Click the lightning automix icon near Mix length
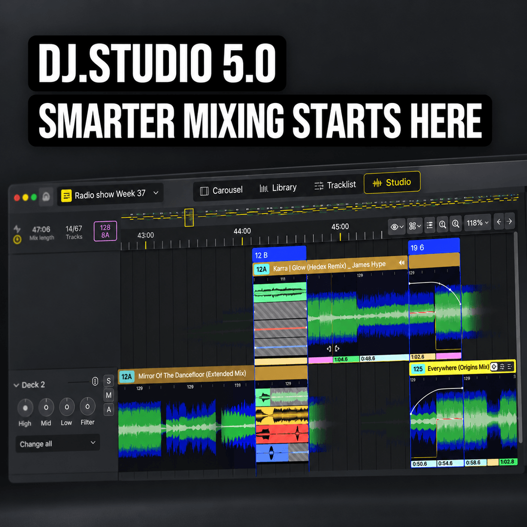 (17, 229)
